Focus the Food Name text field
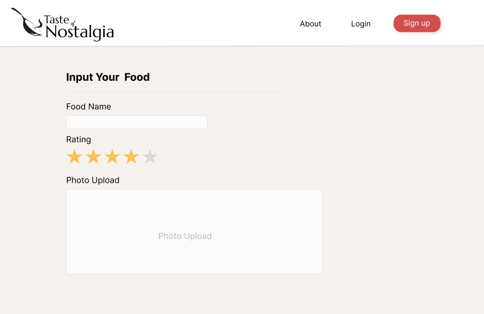This screenshot has height=314, width=484. [x=137, y=122]
